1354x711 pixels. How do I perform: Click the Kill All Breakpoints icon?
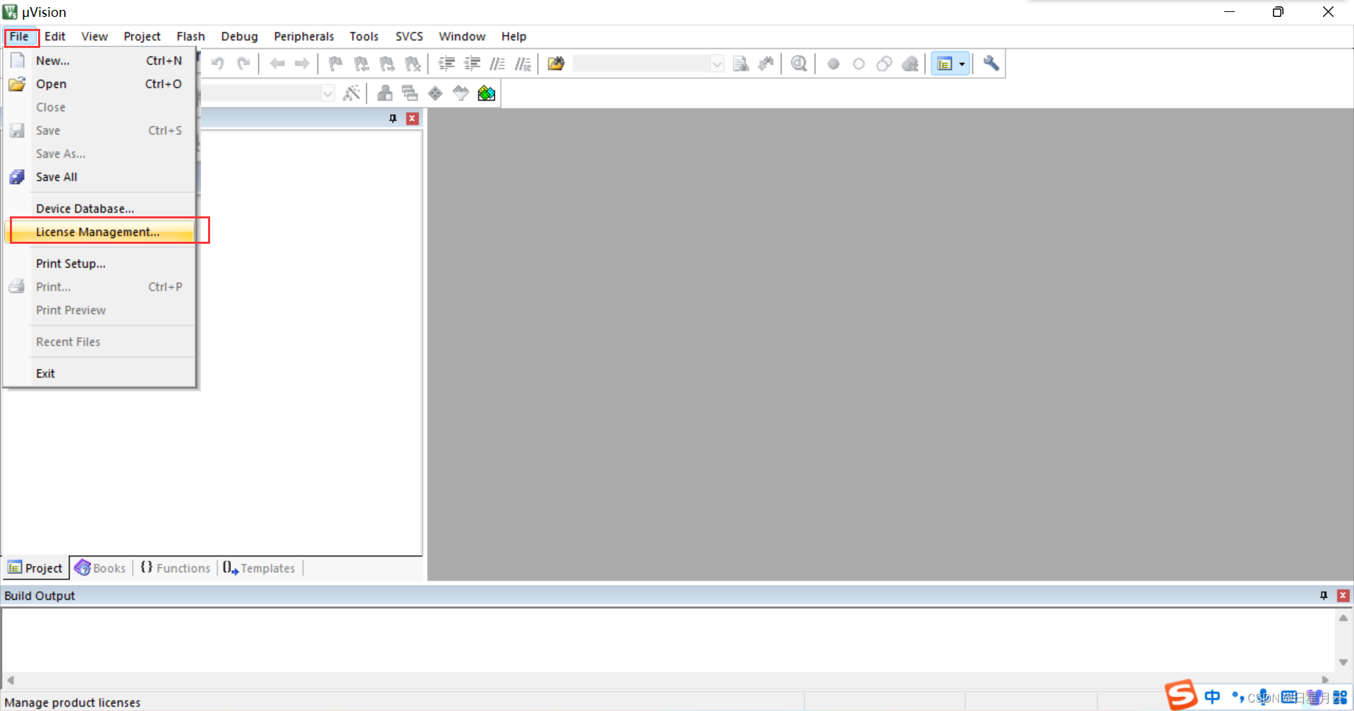910,64
